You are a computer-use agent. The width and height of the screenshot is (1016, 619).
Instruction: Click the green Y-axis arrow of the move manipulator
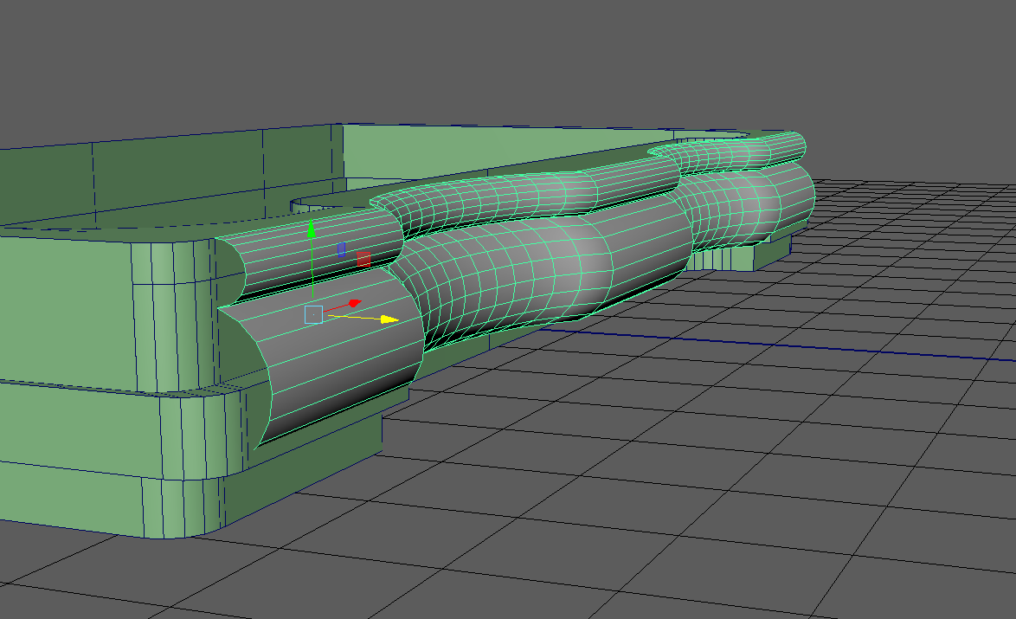coord(312,229)
